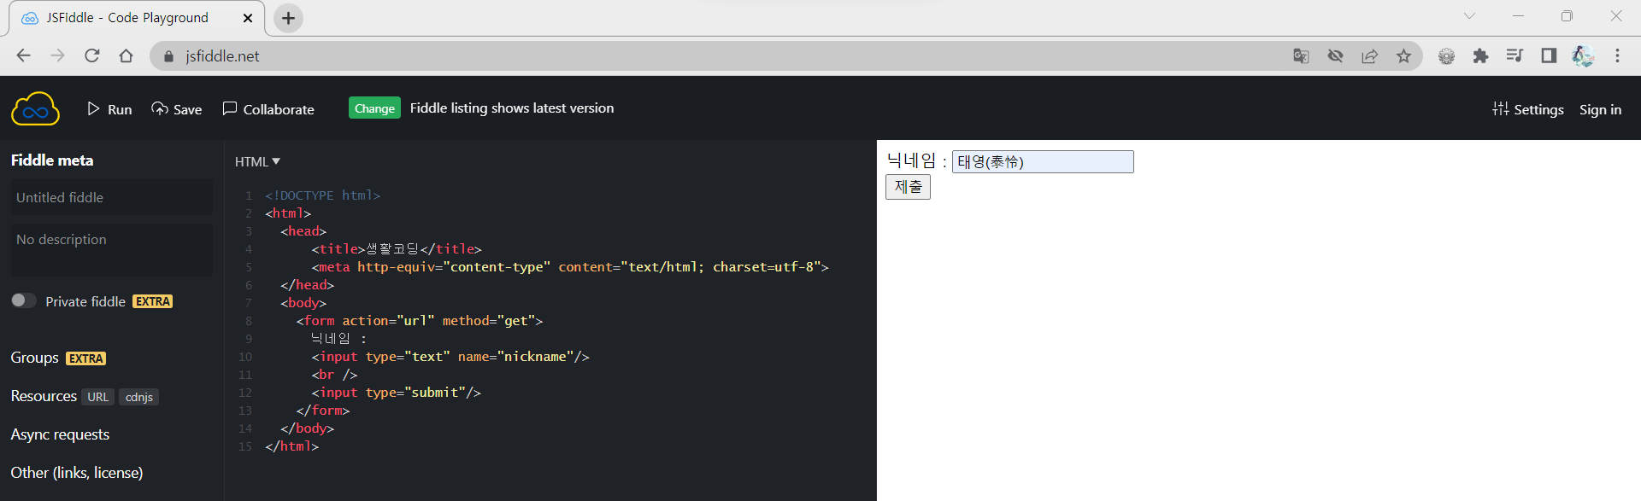1641x501 pixels.
Task: Click the EXTRA badge next to Groups
Action: 86,358
